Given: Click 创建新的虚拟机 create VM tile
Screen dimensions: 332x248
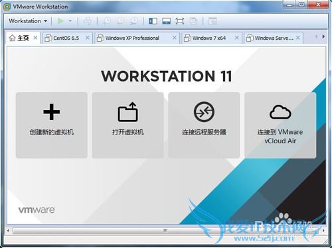Looking at the screenshot, I should tap(52, 125).
